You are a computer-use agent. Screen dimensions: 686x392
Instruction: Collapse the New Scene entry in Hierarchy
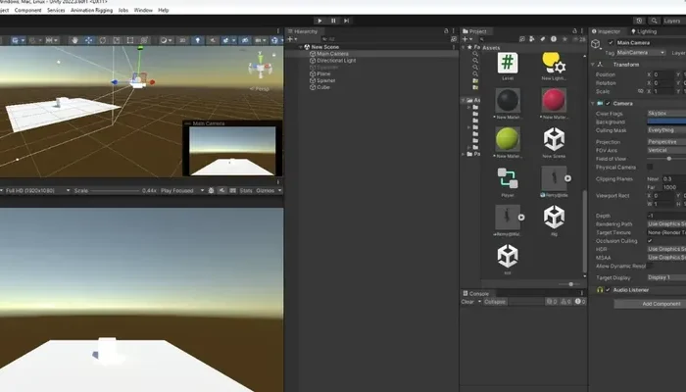tap(301, 47)
